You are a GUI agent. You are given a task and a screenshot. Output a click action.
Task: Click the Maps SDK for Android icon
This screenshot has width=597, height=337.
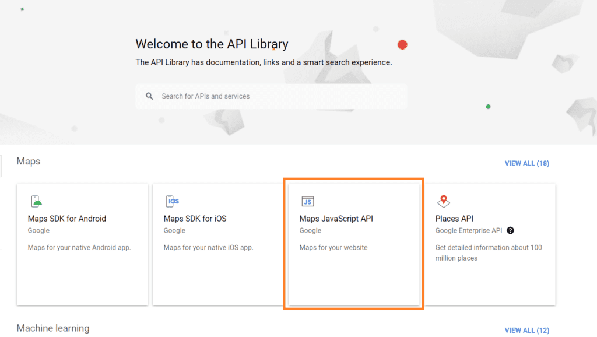pos(37,201)
